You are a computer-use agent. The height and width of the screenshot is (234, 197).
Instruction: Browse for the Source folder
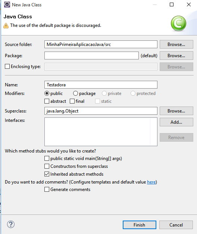pyautogui.click(x=176, y=44)
